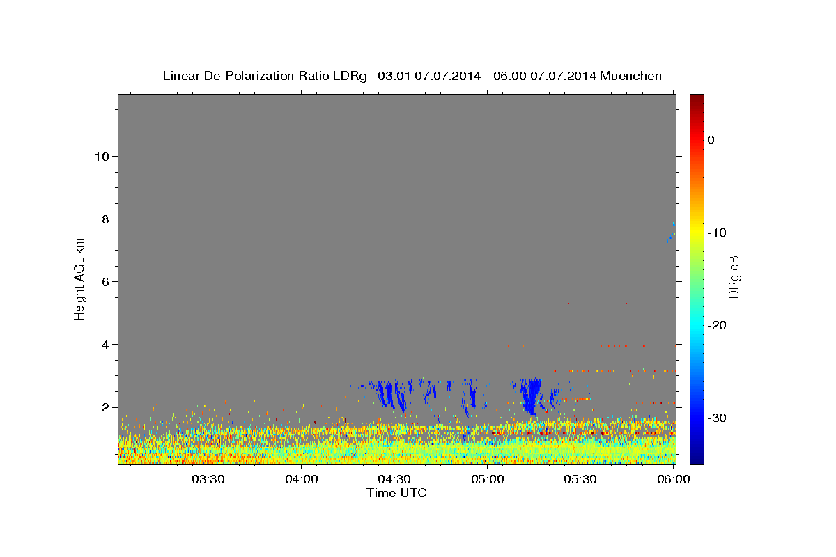Click the 'LDRg dB' colorbar label
The height and width of the screenshot is (557, 836).
point(734,280)
